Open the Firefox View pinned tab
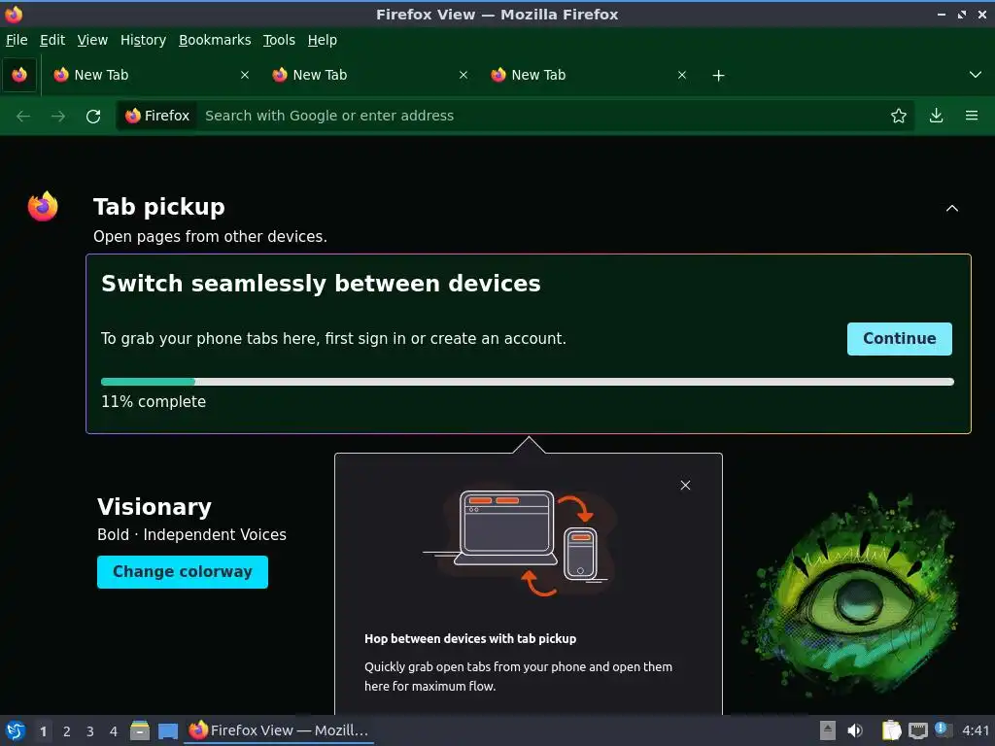 19,75
